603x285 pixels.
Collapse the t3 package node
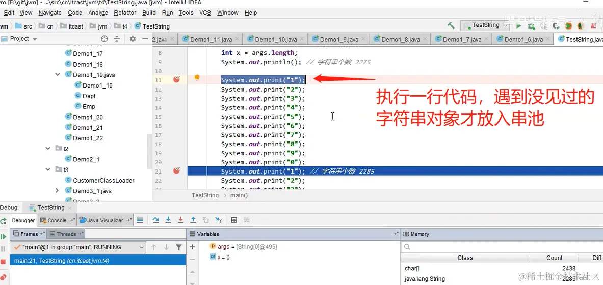48,169
